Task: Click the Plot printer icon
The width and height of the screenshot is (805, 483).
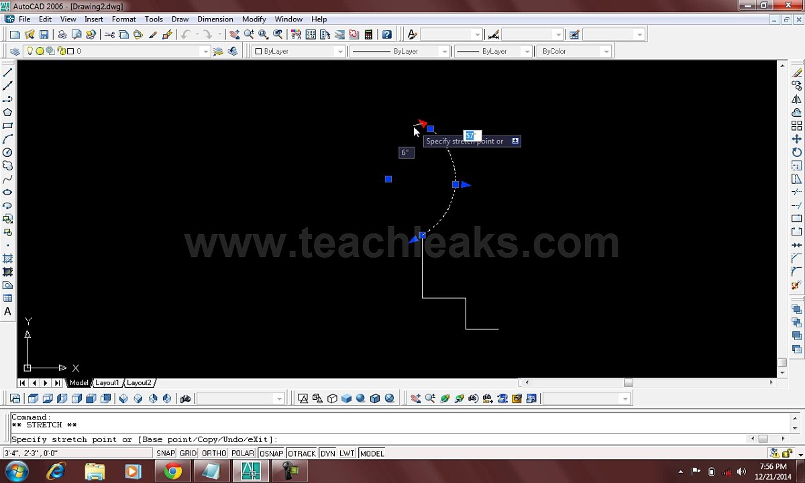Action: (62, 34)
